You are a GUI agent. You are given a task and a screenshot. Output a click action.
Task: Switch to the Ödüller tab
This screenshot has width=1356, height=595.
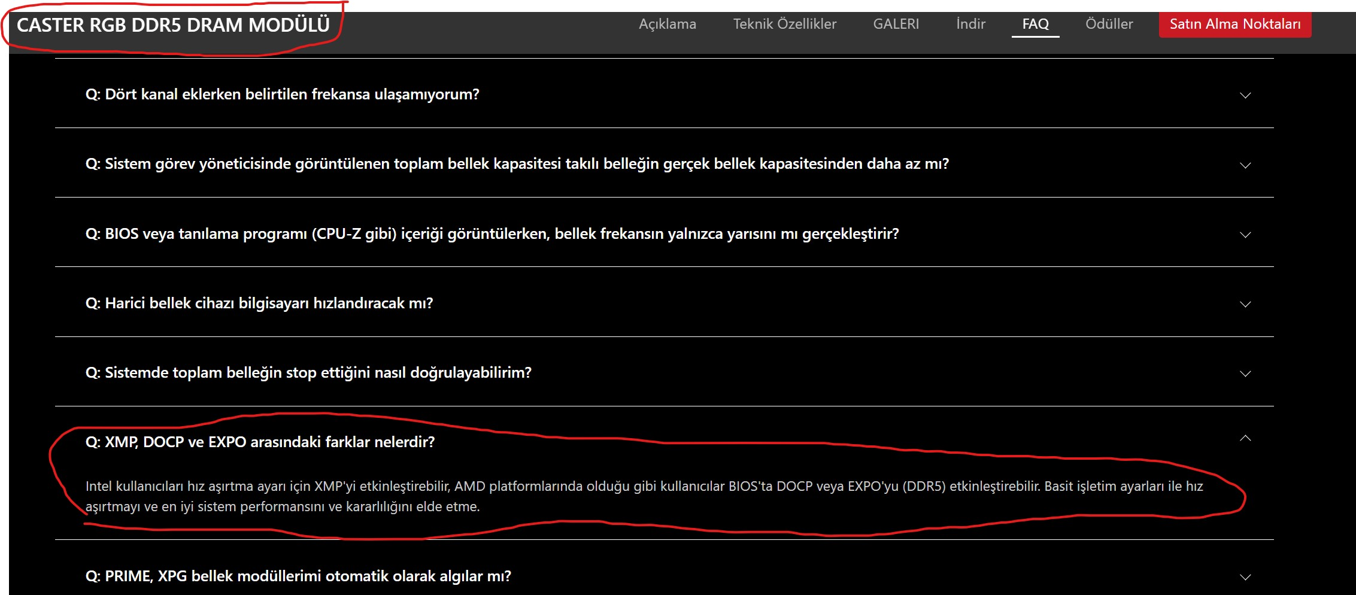point(1109,24)
